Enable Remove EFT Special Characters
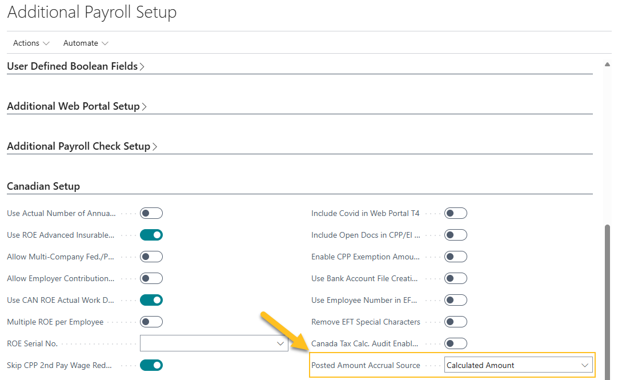Image resolution: width=618 pixels, height=380 pixels. (x=455, y=321)
